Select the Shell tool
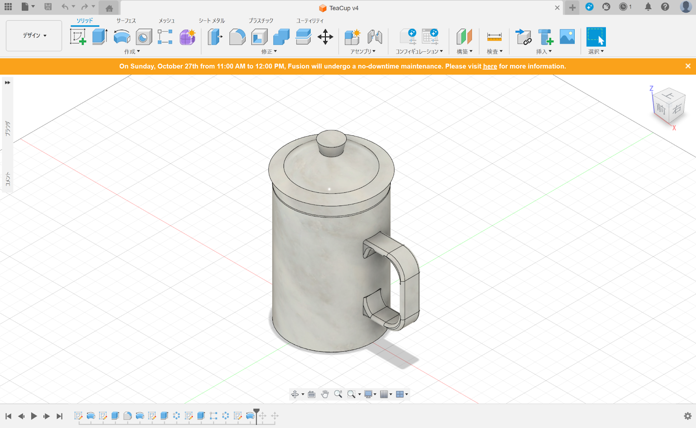696x428 pixels. [x=259, y=37]
